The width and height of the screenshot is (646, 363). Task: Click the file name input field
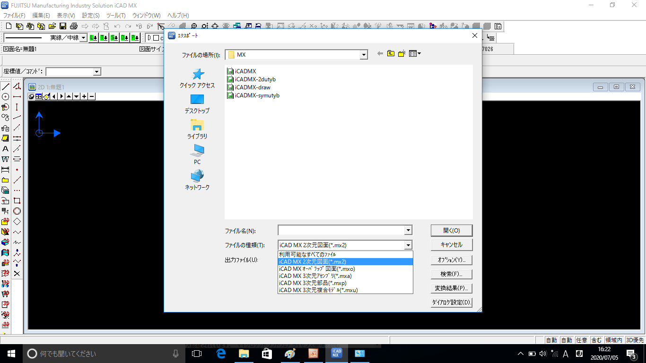click(x=341, y=230)
